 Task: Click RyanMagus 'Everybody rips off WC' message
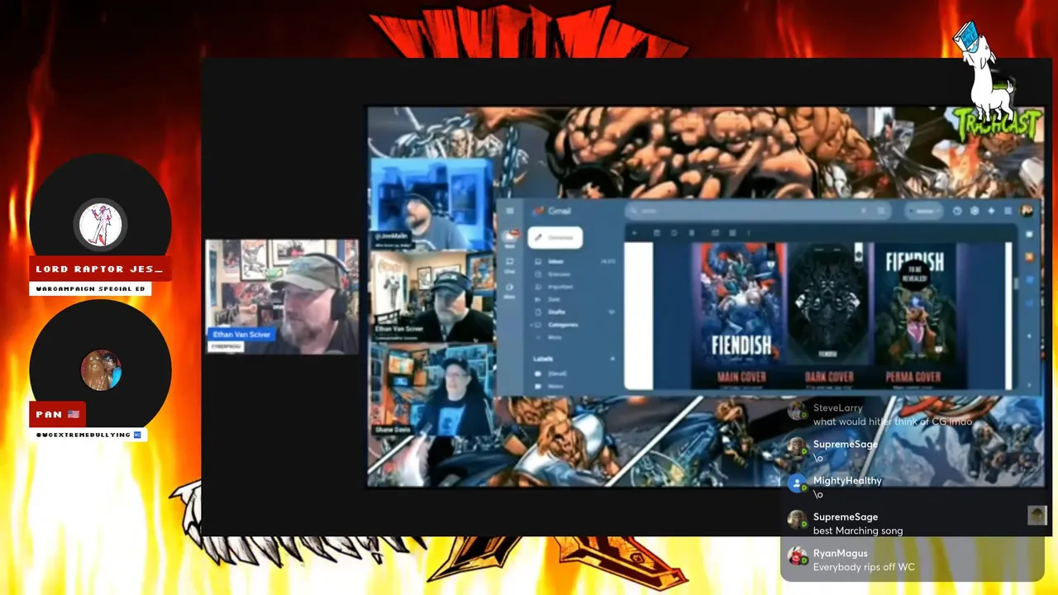(x=864, y=567)
